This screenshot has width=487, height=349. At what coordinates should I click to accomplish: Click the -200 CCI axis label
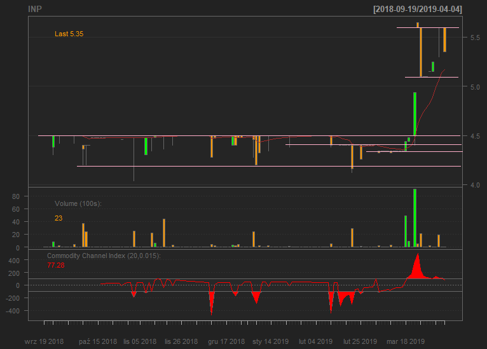(x=13, y=298)
